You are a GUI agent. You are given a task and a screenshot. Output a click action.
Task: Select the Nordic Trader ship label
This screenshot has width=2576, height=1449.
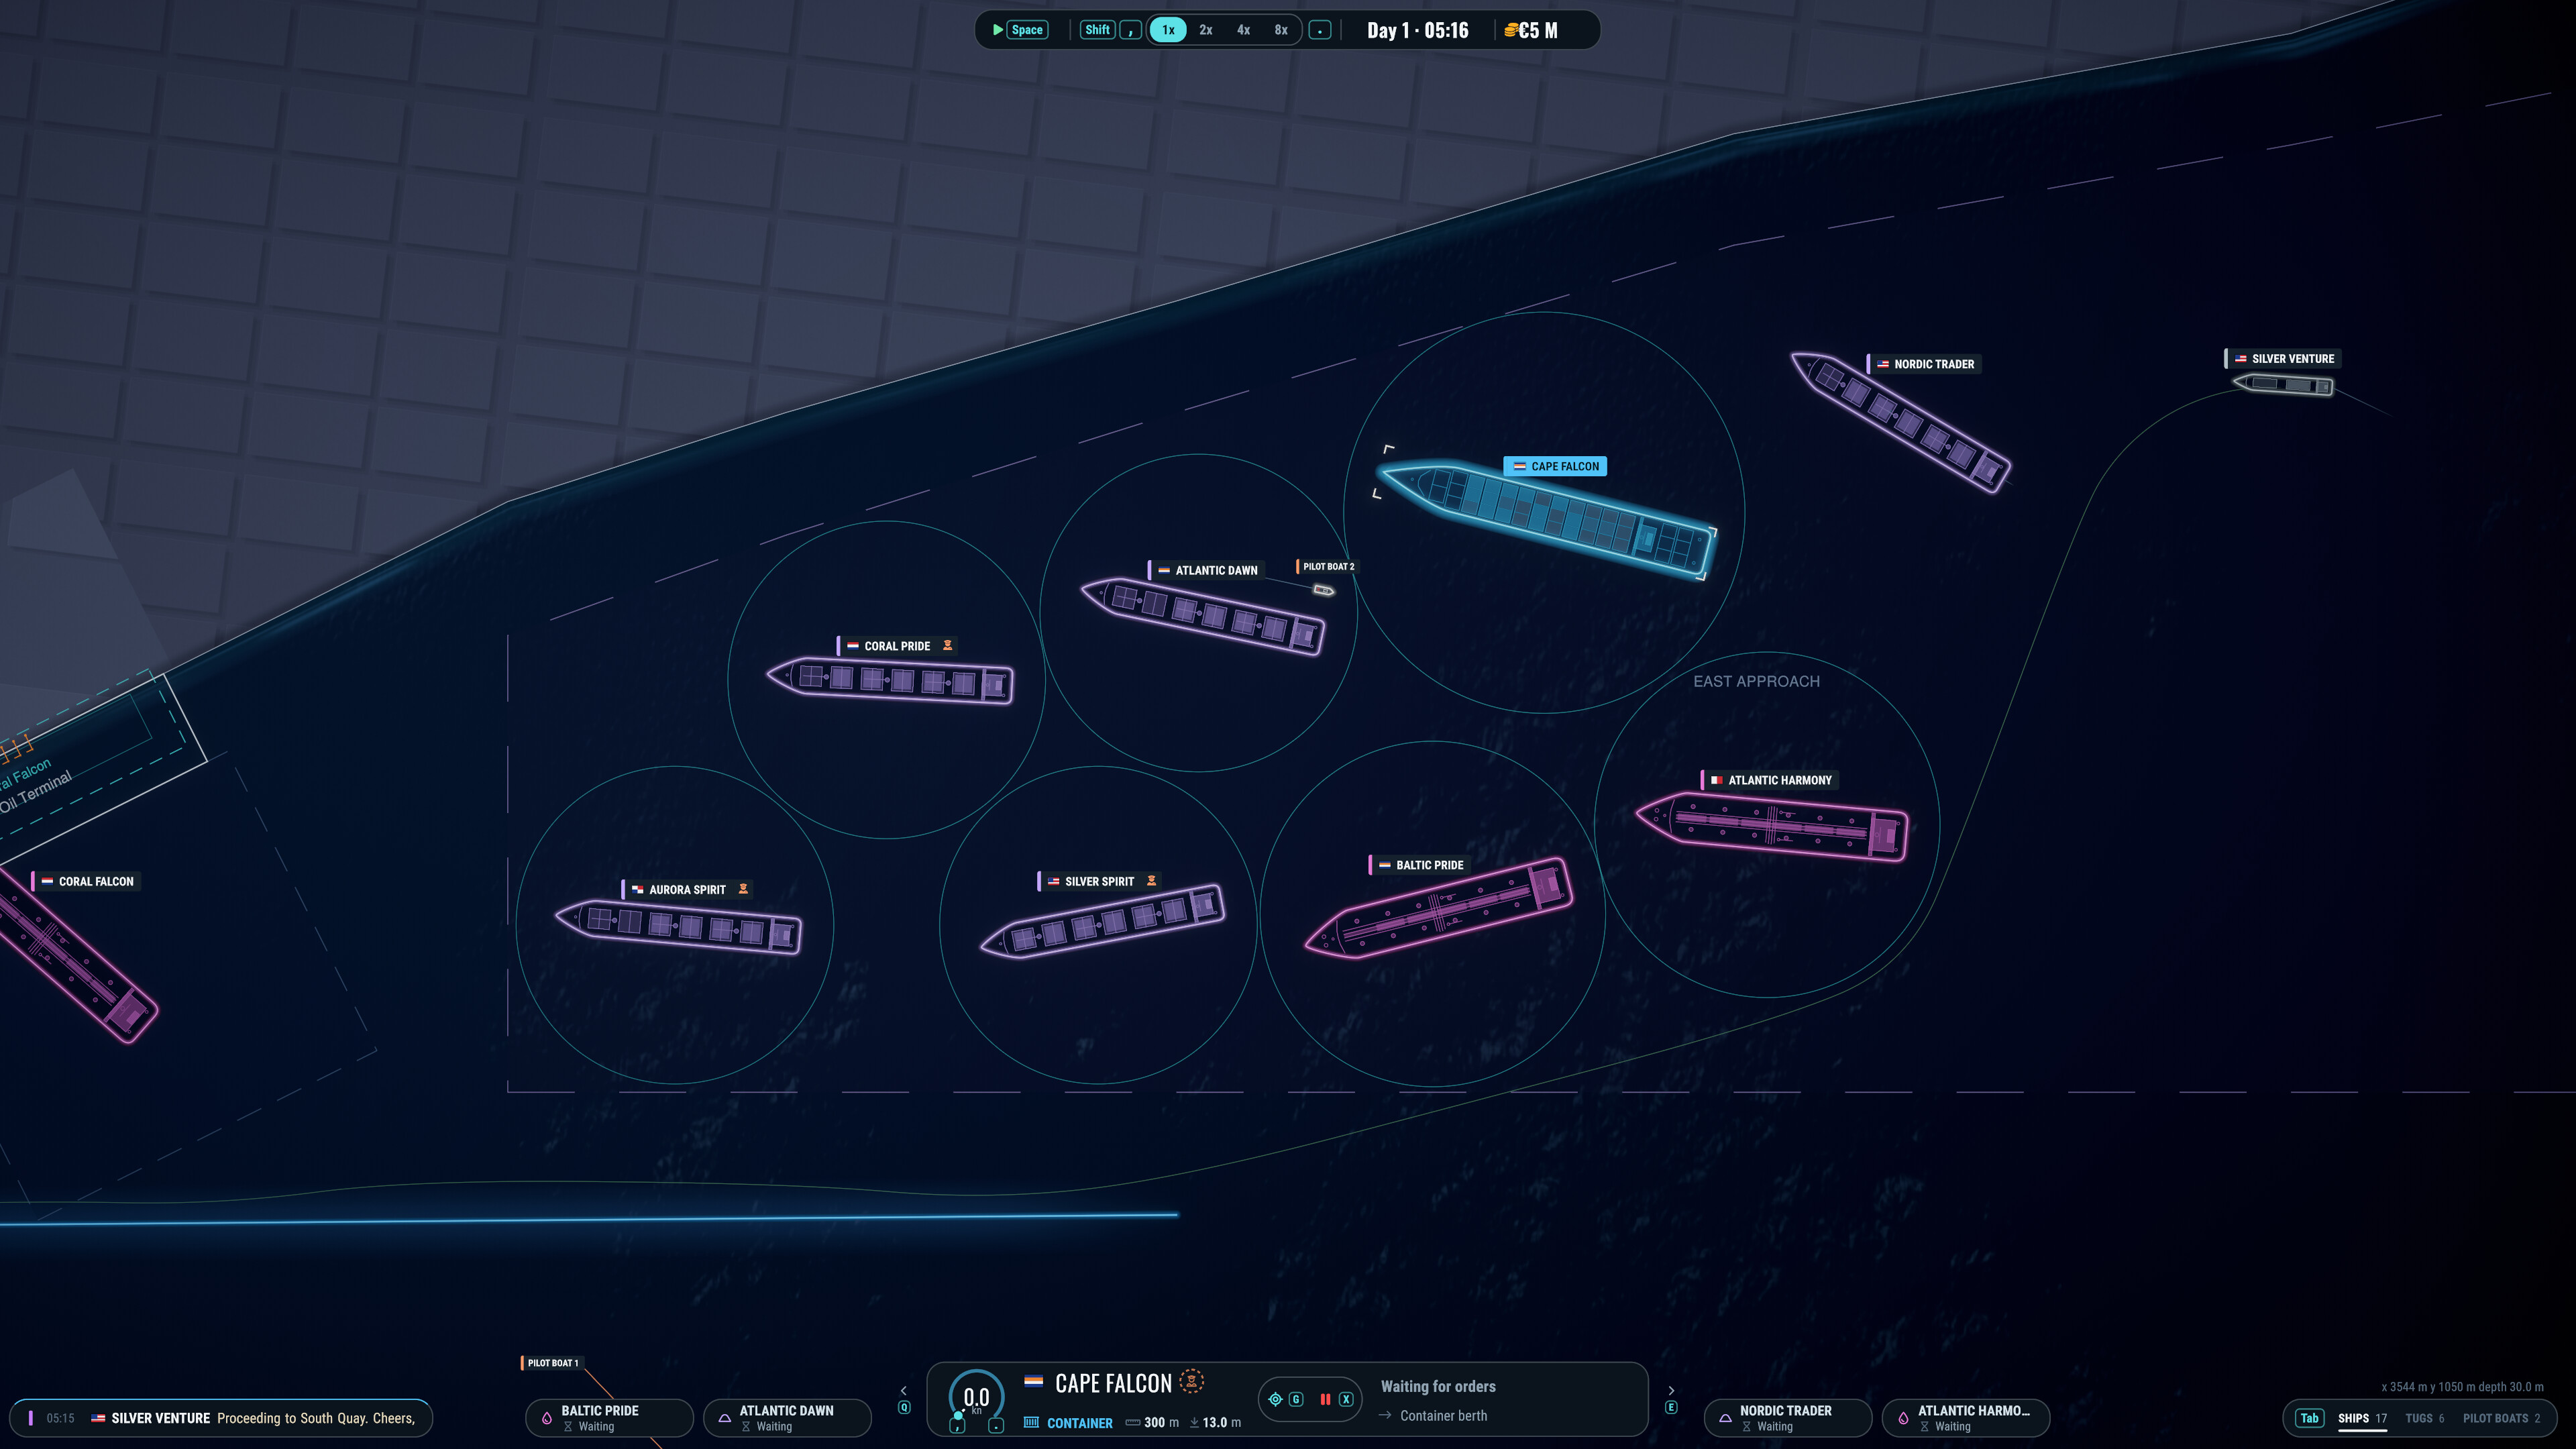pyautogui.click(x=1924, y=364)
